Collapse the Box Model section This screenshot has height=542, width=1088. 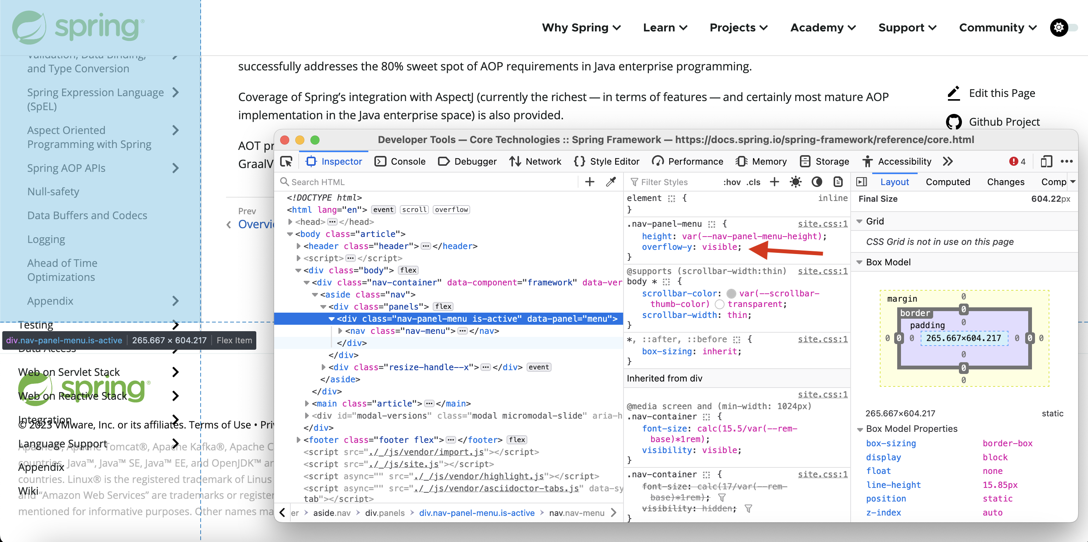click(x=859, y=262)
